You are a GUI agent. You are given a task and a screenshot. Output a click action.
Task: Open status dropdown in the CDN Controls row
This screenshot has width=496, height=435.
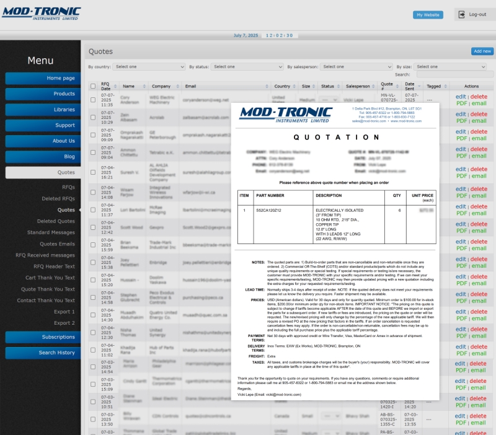point(331,416)
